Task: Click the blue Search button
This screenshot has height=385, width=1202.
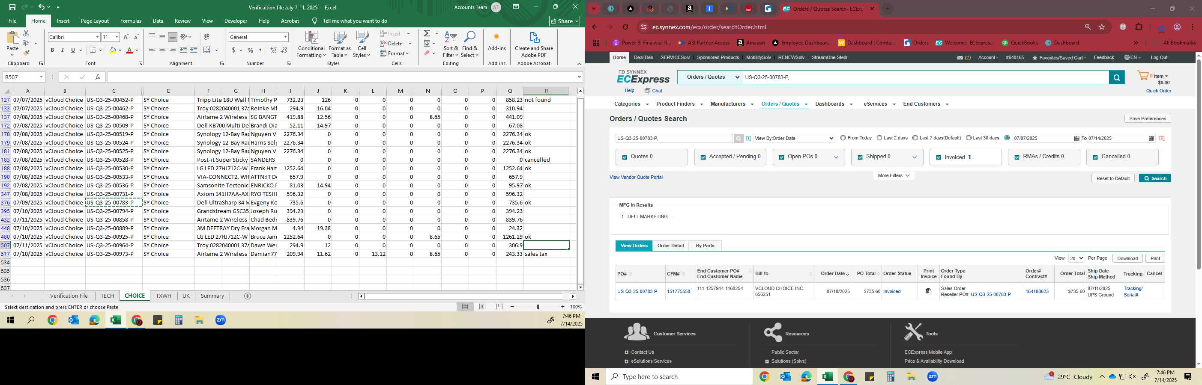Action: tap(1155, 178)
